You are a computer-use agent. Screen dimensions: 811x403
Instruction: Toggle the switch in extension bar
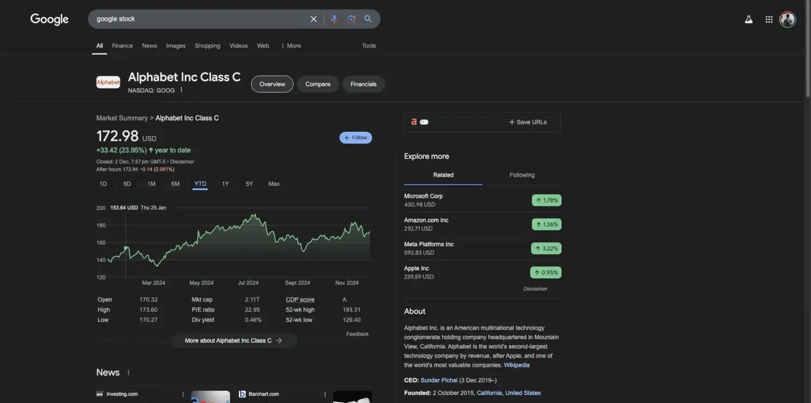424,122
